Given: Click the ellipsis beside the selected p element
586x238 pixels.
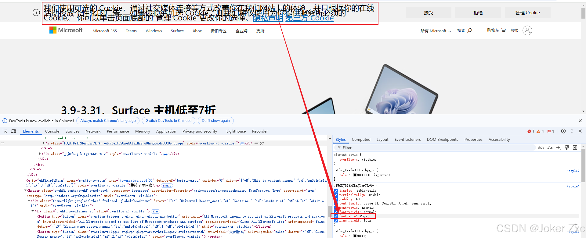Looking at the screenshot, I should click(x=2, y=143).
